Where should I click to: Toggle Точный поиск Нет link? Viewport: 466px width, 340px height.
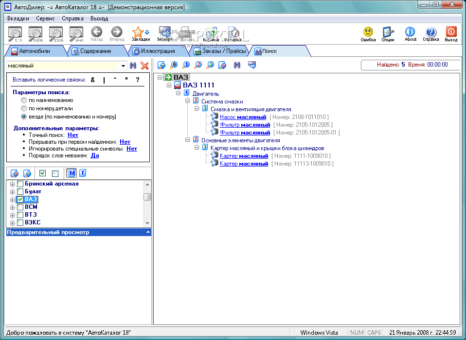pos(73,136)
